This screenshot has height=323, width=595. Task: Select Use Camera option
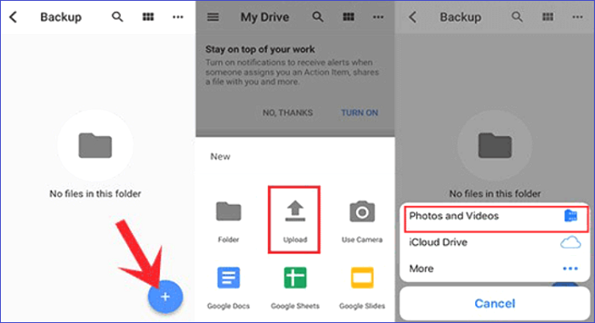[x=362, y=222]
